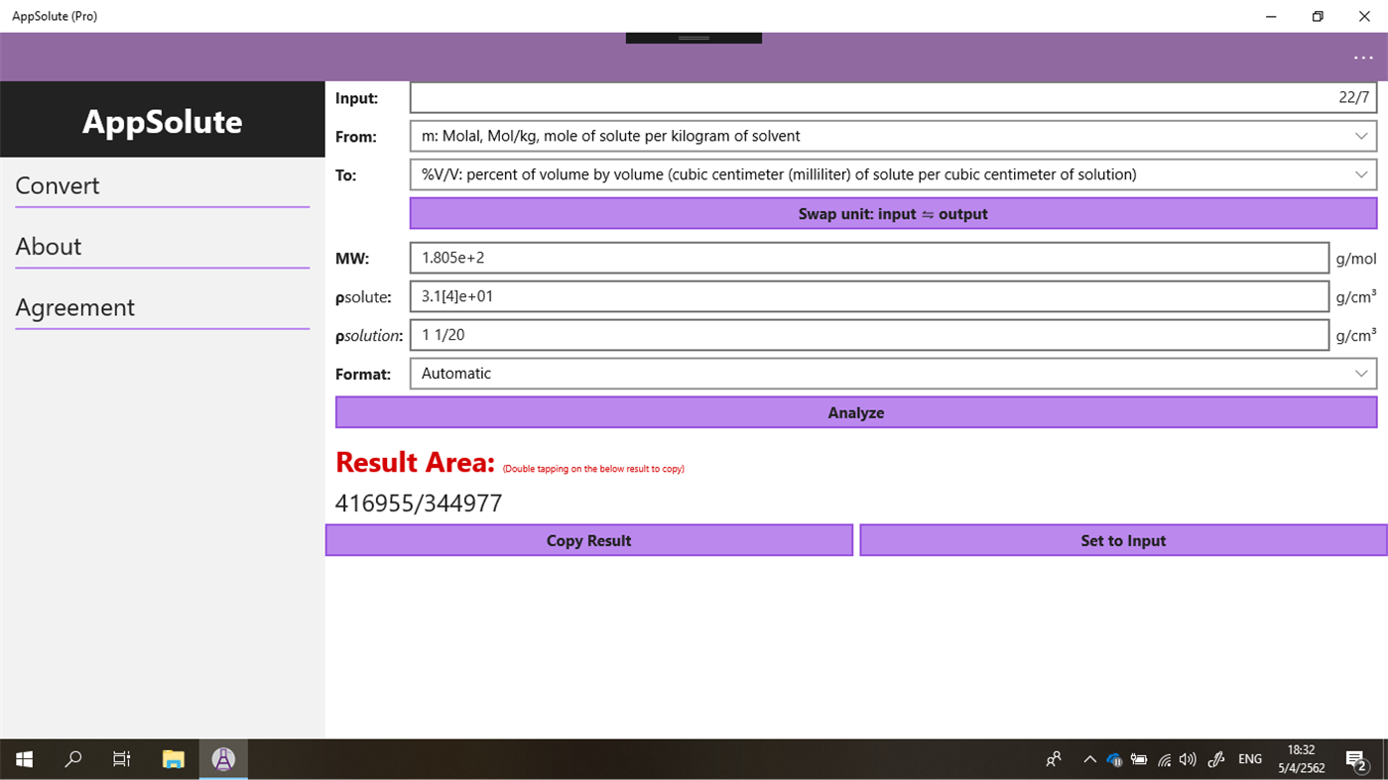Open Windows Ink Workspace from the tray
The height and width of the screenshot is (780, 1388).
click(1215, 759)
